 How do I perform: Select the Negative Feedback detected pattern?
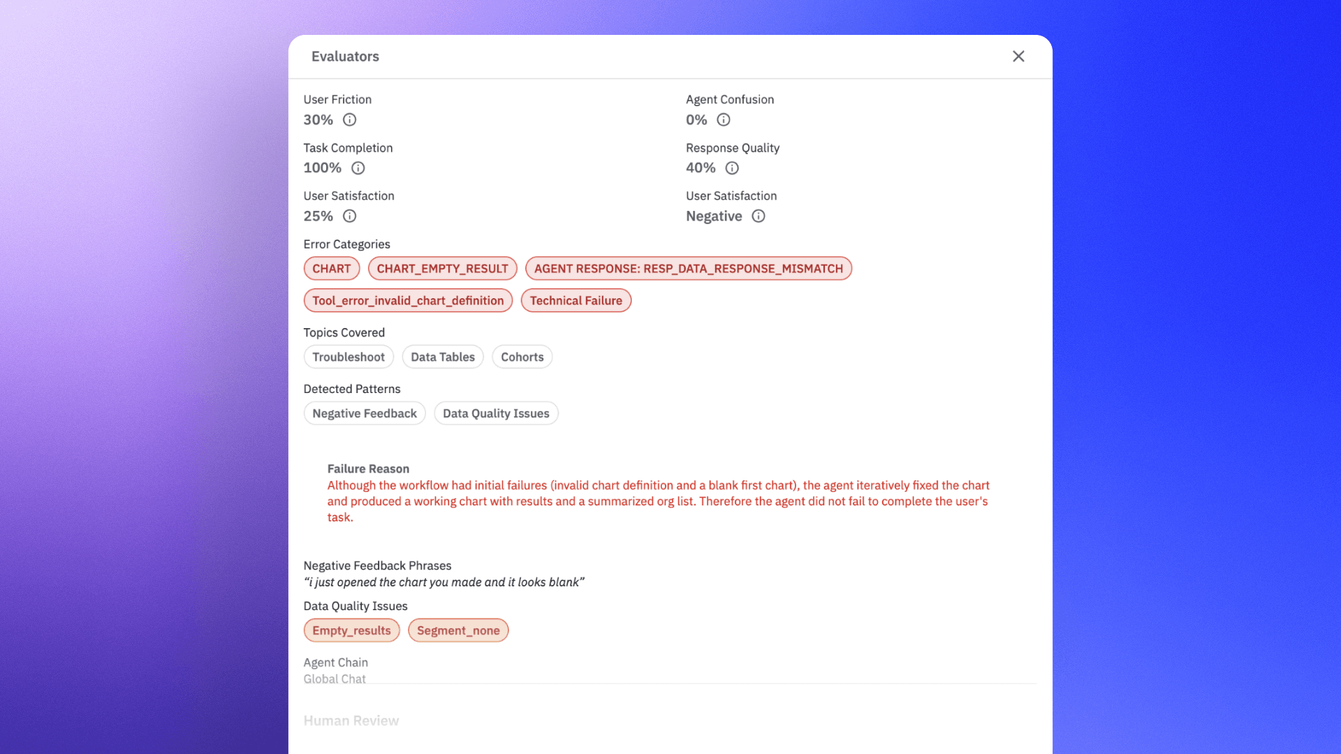pyautogui.click(x=364, y=413)
